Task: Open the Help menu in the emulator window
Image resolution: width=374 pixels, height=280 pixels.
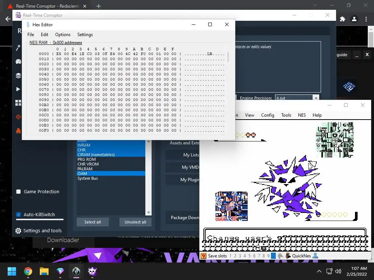Action: pos(317,115)
